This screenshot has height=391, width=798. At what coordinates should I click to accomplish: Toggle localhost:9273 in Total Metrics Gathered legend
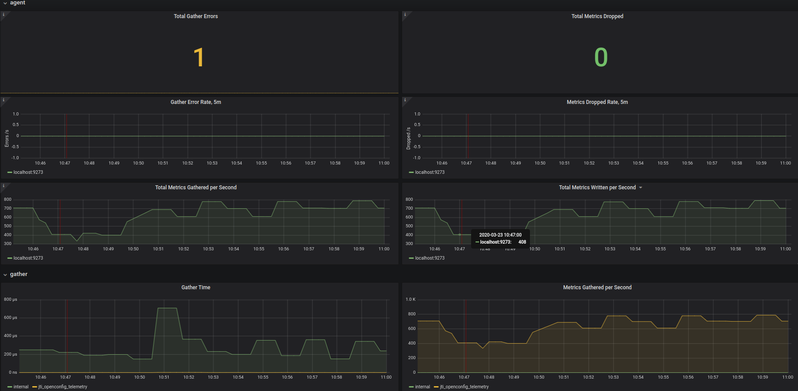pos(28,258)
